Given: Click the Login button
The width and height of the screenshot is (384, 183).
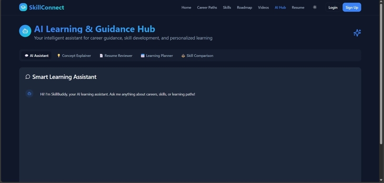Looking at the screenshot, I should [x=333, y=7].
